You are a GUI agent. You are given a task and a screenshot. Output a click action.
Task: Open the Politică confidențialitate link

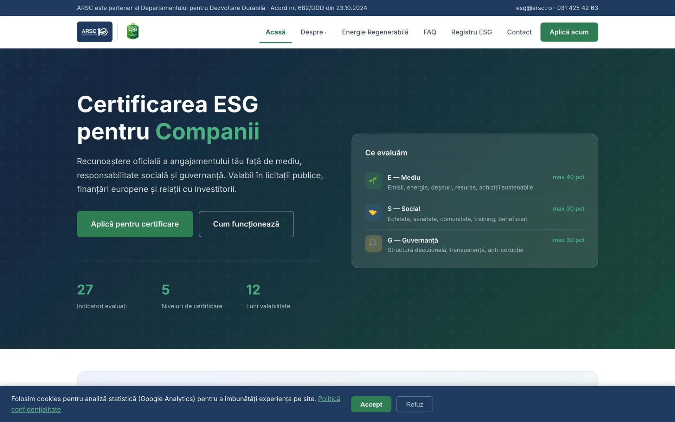click(329, 399)
